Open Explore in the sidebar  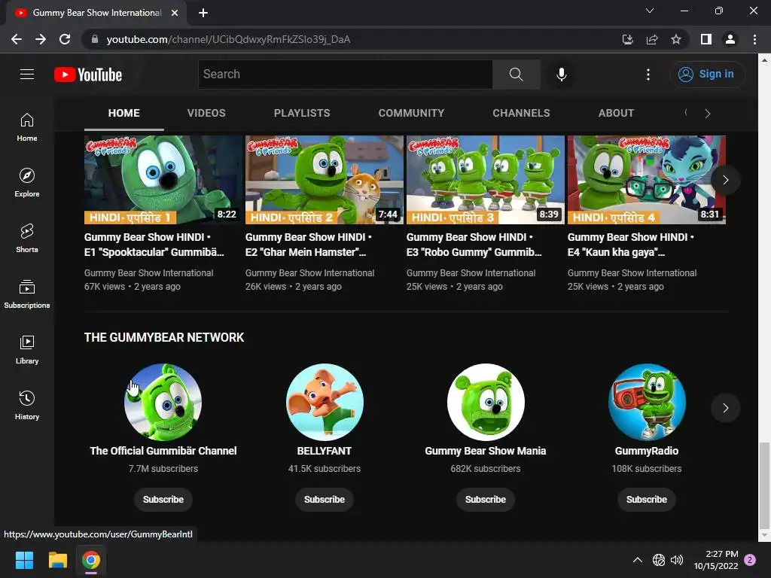click(x=27, y=183)
